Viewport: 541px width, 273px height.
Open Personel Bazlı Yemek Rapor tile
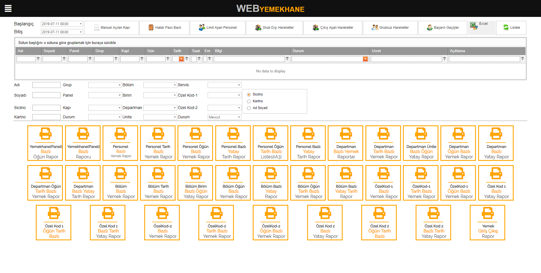(x=121, y=143)
